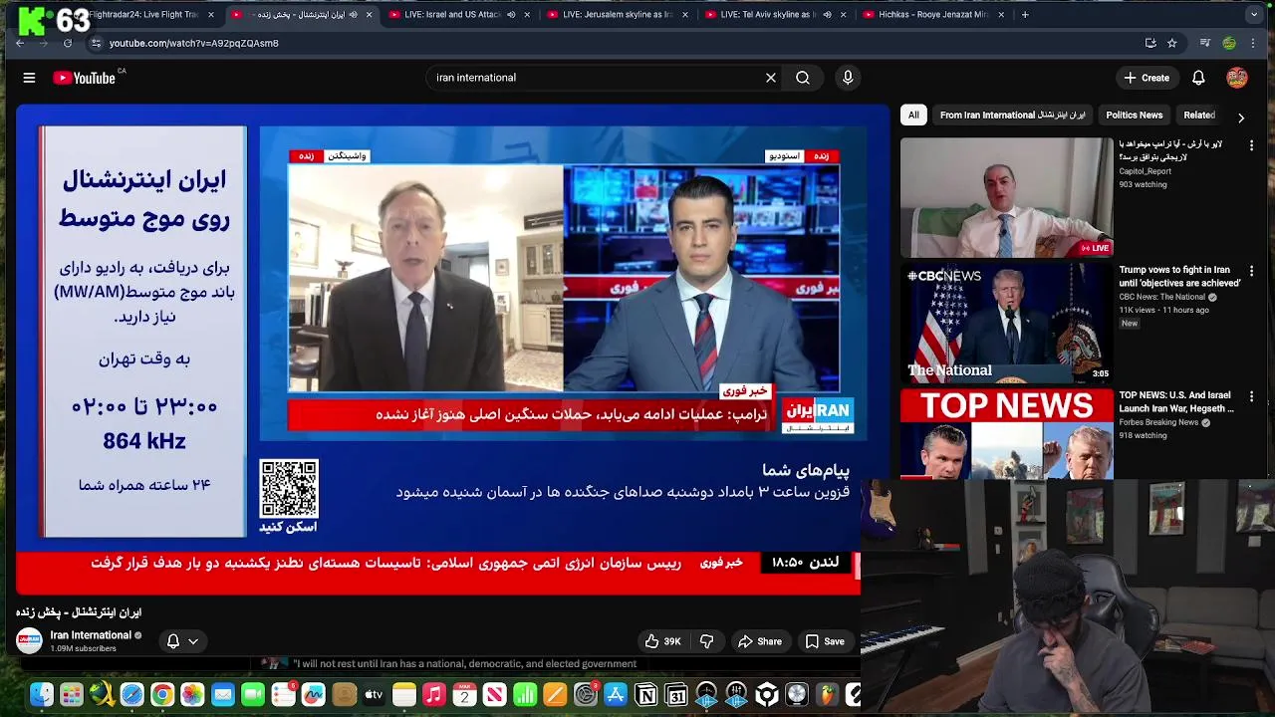The width and height of the screenshot is (1275, 717).
Task: Open Iran International channel name link
Action: tap(91, 635)
